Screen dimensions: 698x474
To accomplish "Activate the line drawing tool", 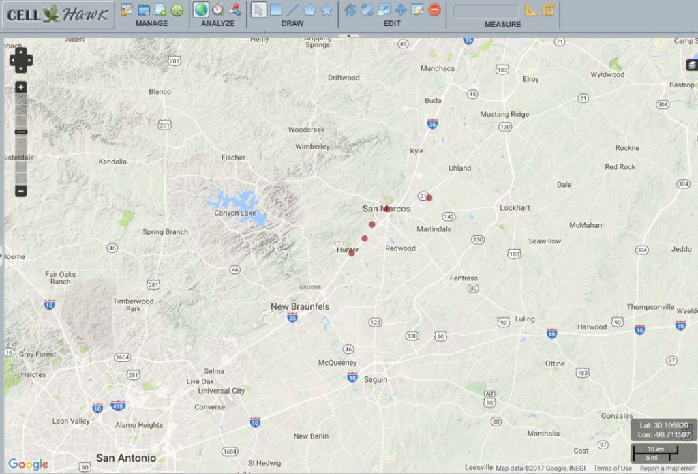I will coord(292,10).
